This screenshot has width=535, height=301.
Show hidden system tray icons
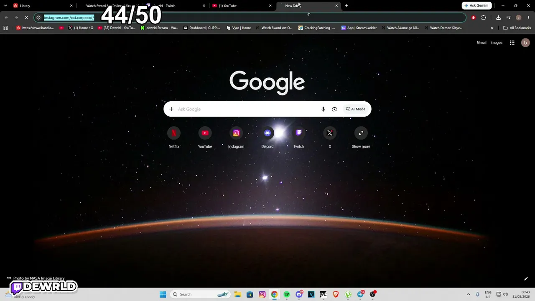[469, 294]
